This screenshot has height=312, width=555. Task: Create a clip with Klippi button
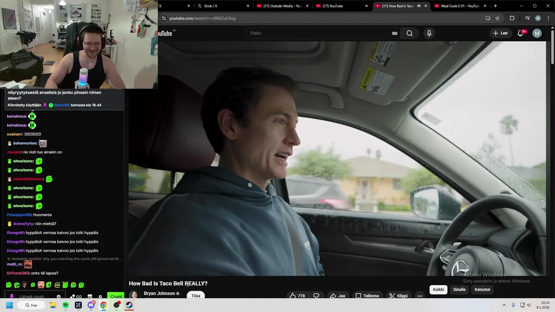click(x=398, y=296)
